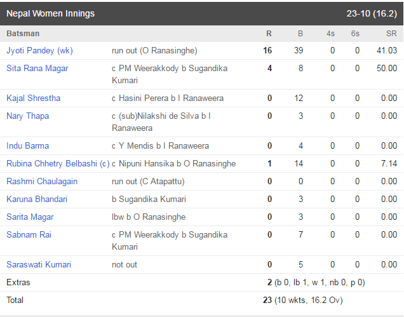
Task: Click the R runs column header
Action: click(269, 34)
